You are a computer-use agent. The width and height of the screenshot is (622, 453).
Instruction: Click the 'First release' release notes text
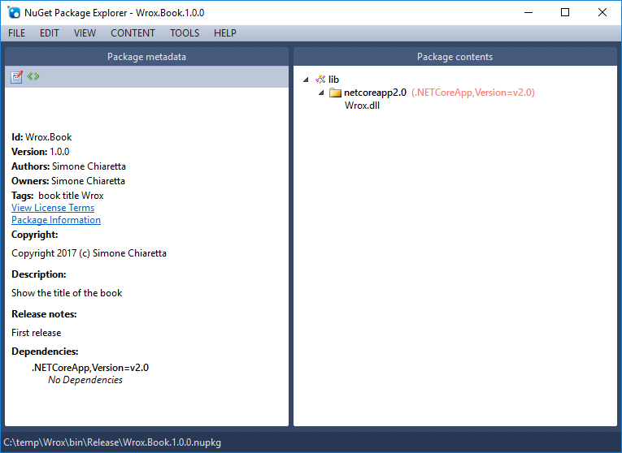pyautogui.click(x=36, y=333)
